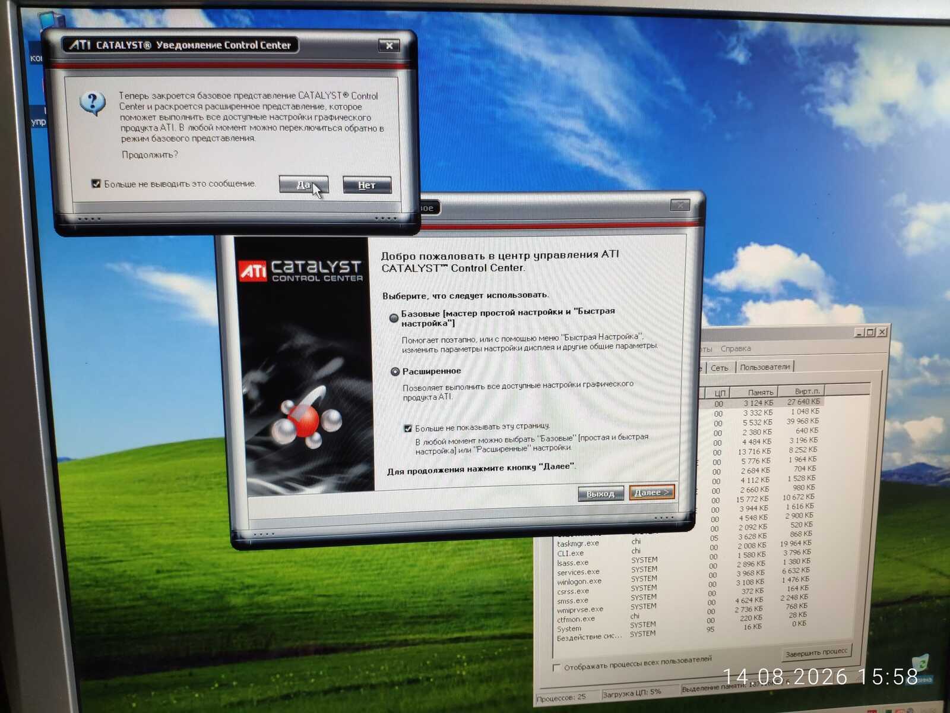Open the Сеть tab in Task Manager
Viewport: 950px width, 713px height.
pyautogui.click(x=719, y=368)
